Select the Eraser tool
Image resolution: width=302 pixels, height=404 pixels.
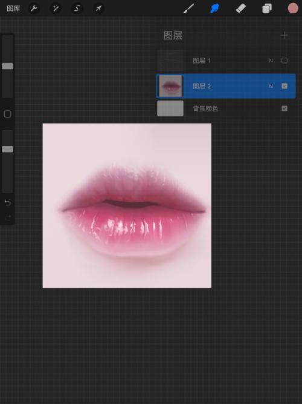coord(241,8)
